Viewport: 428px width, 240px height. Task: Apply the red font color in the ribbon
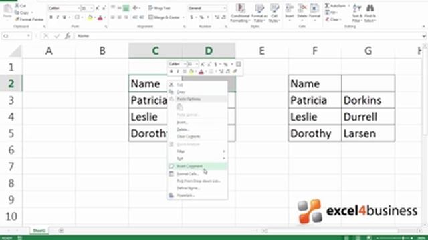tap(100, 18)
